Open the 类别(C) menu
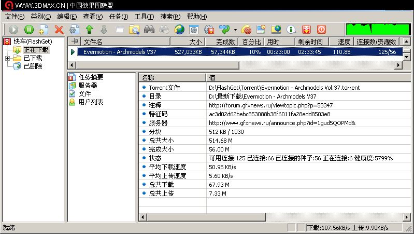Screen dimensions: 414x234 (40, 17)
